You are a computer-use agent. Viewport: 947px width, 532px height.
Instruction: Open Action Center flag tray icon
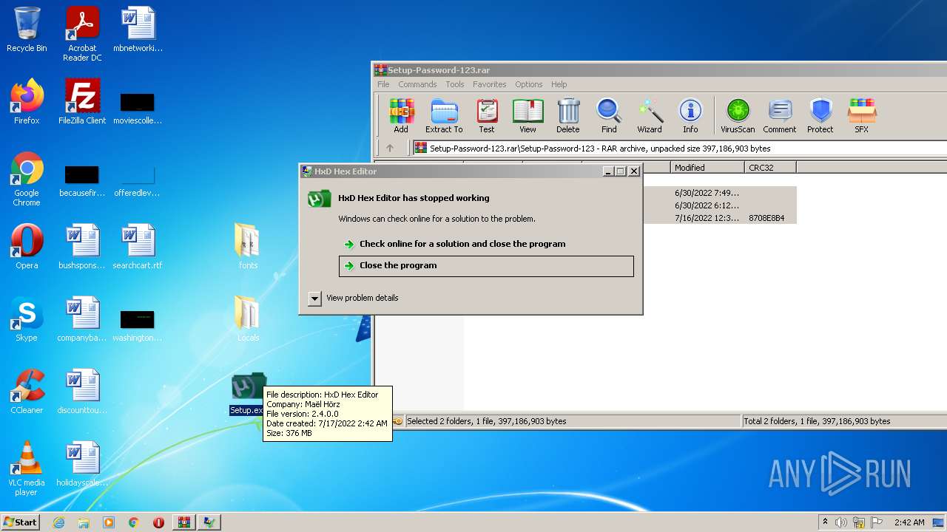point(877,522)
